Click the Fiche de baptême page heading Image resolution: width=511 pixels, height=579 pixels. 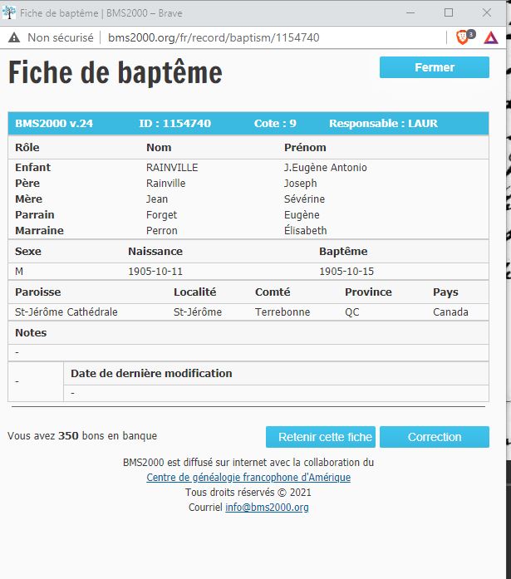point(115,72)
